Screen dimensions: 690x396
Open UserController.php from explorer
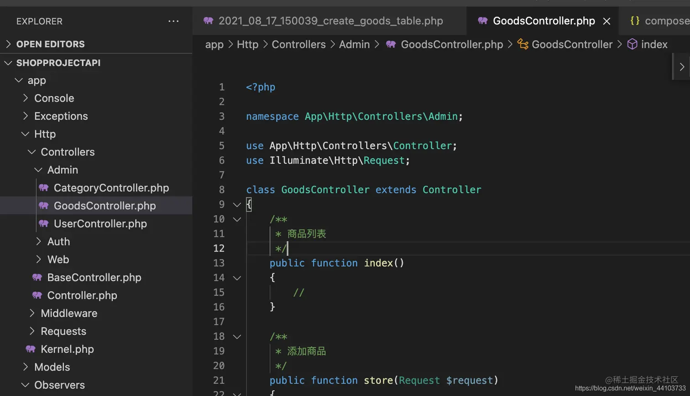(100, 224)
